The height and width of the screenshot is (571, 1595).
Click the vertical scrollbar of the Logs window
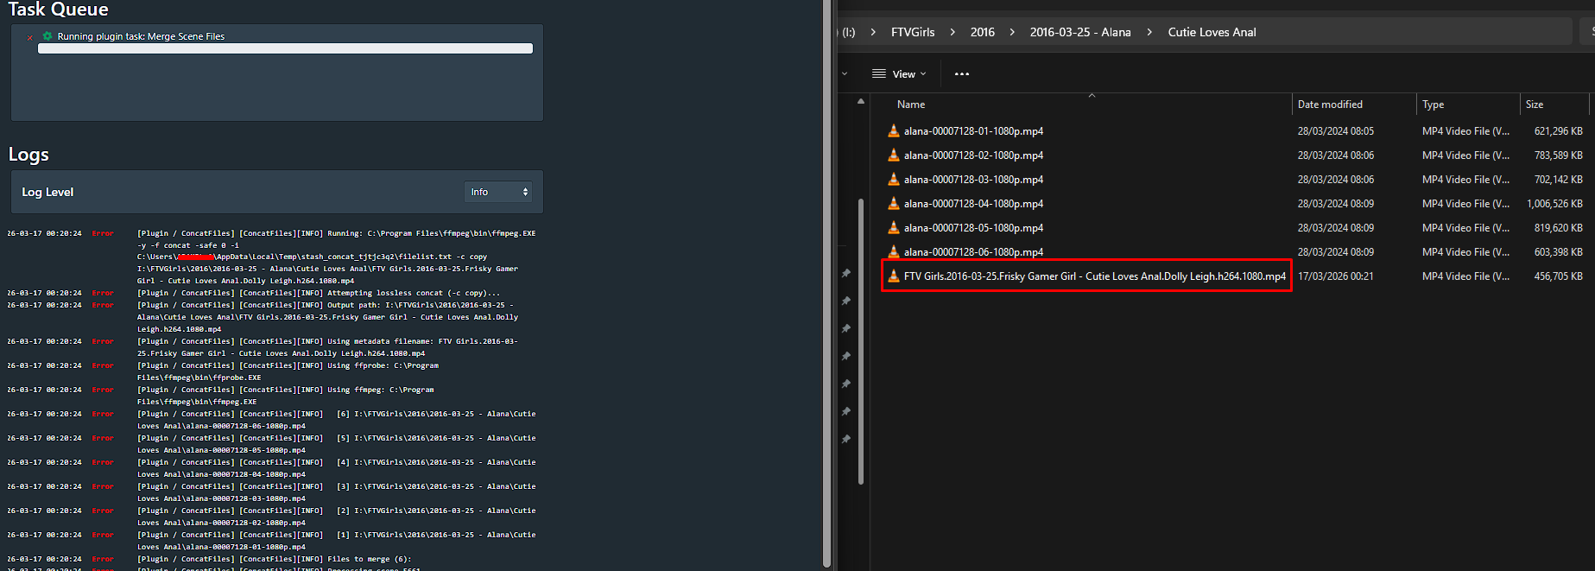[x=826, y=285]
